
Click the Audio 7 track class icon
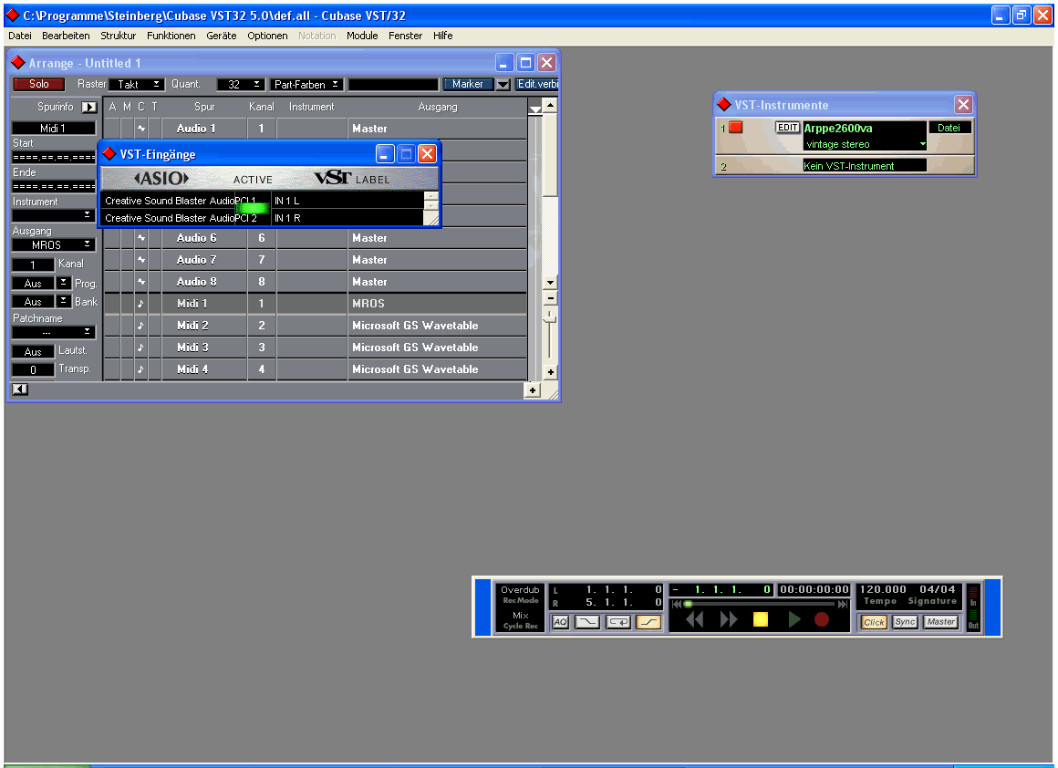(x=141, y=260)
